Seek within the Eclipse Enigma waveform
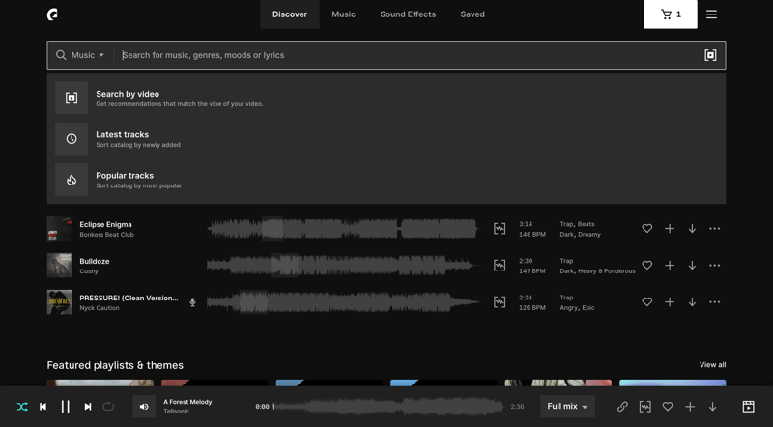 click(x=343, y=229)
